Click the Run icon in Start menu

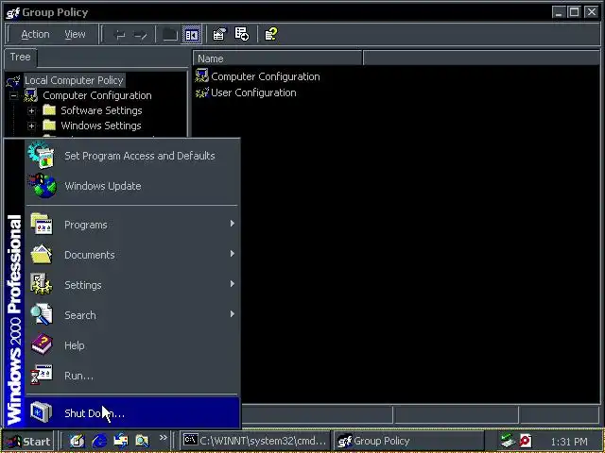tap(42, 375)
